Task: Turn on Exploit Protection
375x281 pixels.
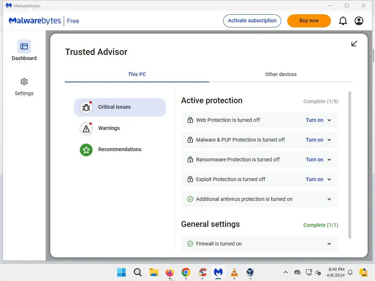Action: (314, 179)
